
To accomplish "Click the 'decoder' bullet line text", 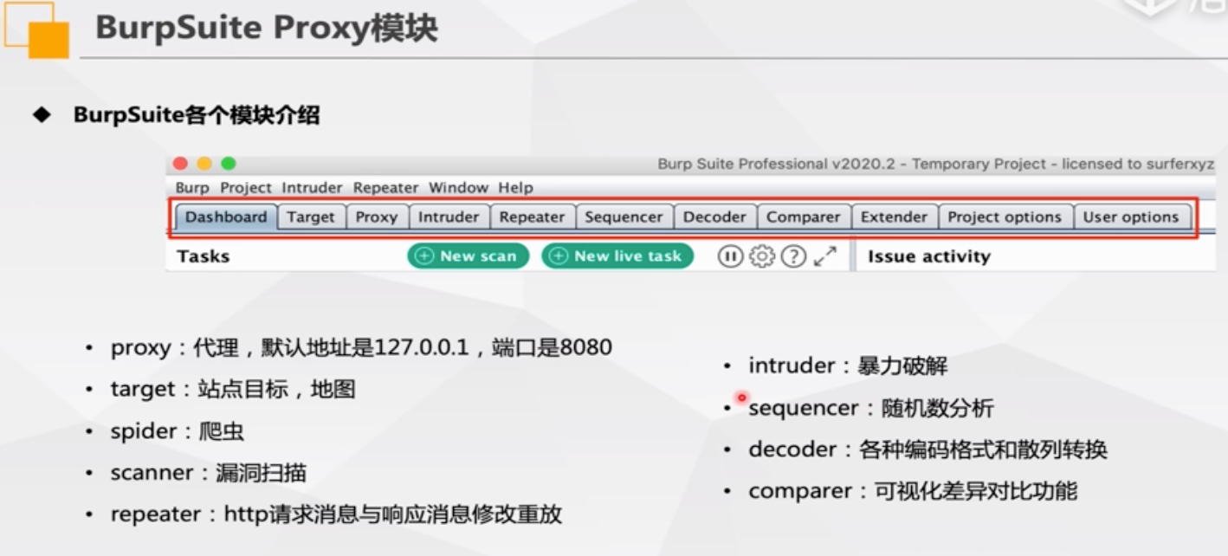I will [x=927, y=449].
